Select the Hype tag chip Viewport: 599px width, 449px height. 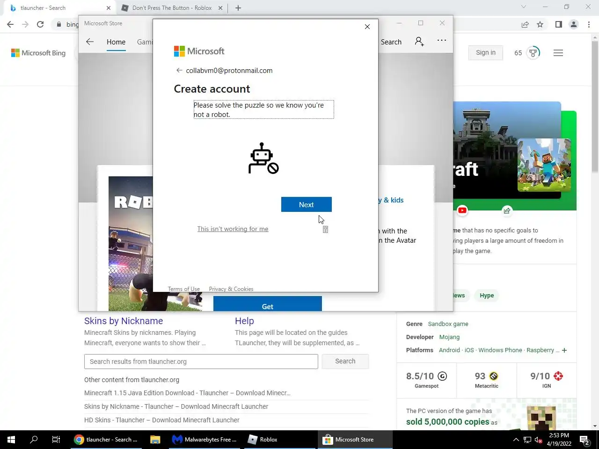pyautogui.click(x=487, y=295)
